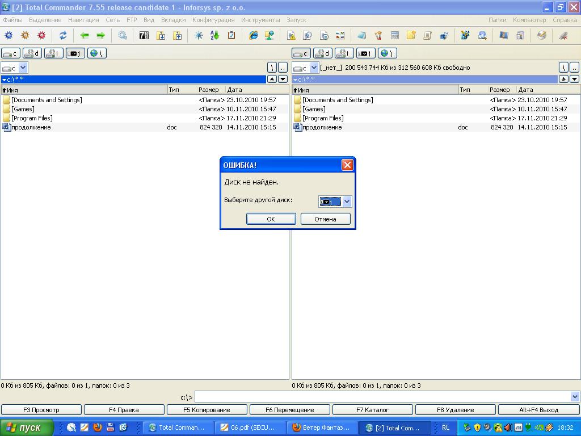Viewport: 581px width, 436px height.
Task: Open the Справка menu
Action: point(565,20)
